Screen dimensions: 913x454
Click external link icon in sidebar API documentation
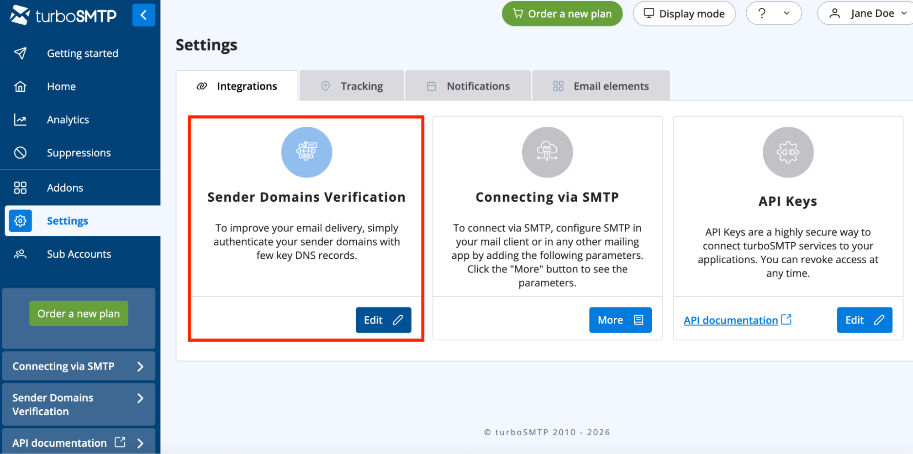120,442
